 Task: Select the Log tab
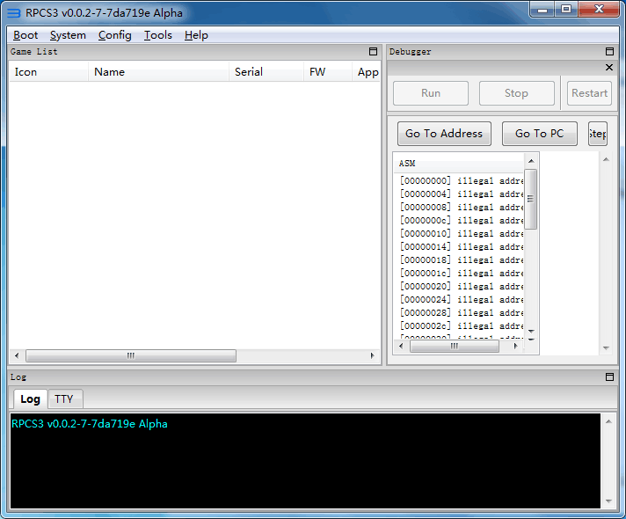click(x=30, y=399)
